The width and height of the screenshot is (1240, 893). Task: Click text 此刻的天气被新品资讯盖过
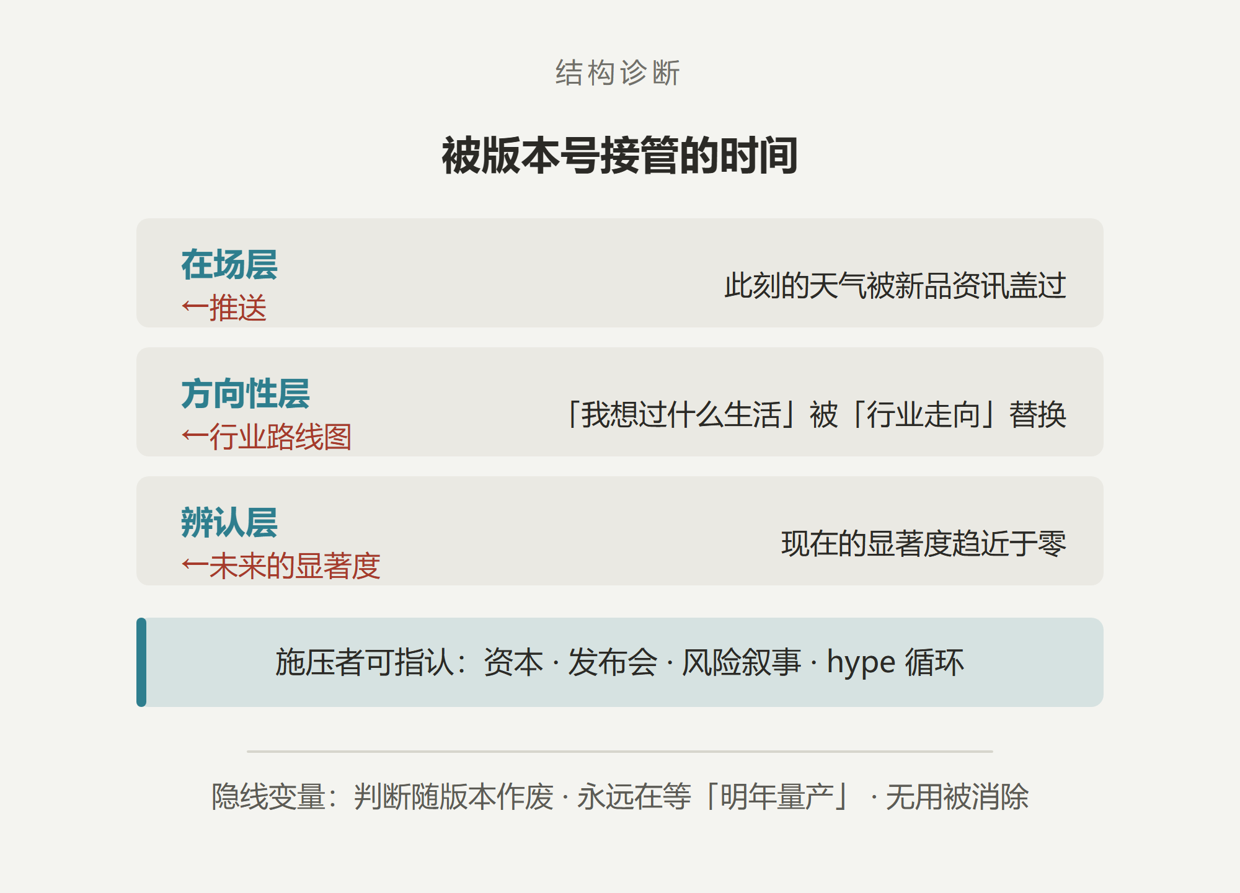[x=895, y=286]
